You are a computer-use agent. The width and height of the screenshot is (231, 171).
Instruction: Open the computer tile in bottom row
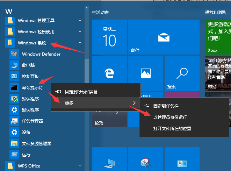(109, 159)
